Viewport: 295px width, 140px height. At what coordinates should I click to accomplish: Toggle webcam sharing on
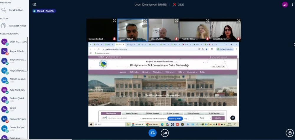pyautogui.click(x=165, y=133)
